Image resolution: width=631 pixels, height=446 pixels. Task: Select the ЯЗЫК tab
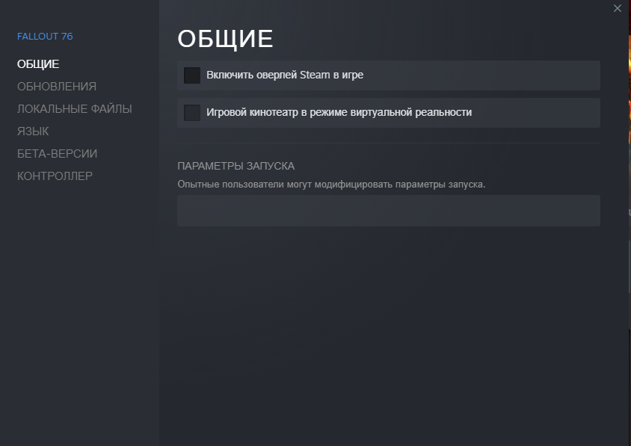tap(33, 131)
